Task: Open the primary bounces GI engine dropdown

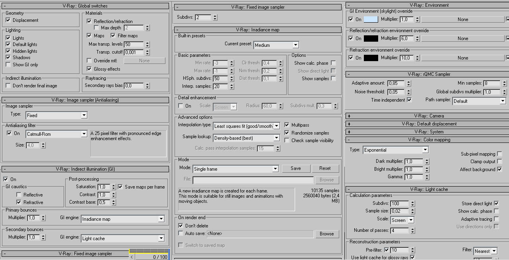Action: [x=123, y=219]
